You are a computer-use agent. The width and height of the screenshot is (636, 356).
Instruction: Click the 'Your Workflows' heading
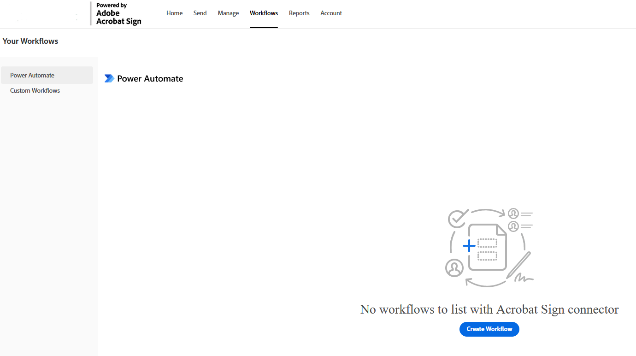pos(30,41)
